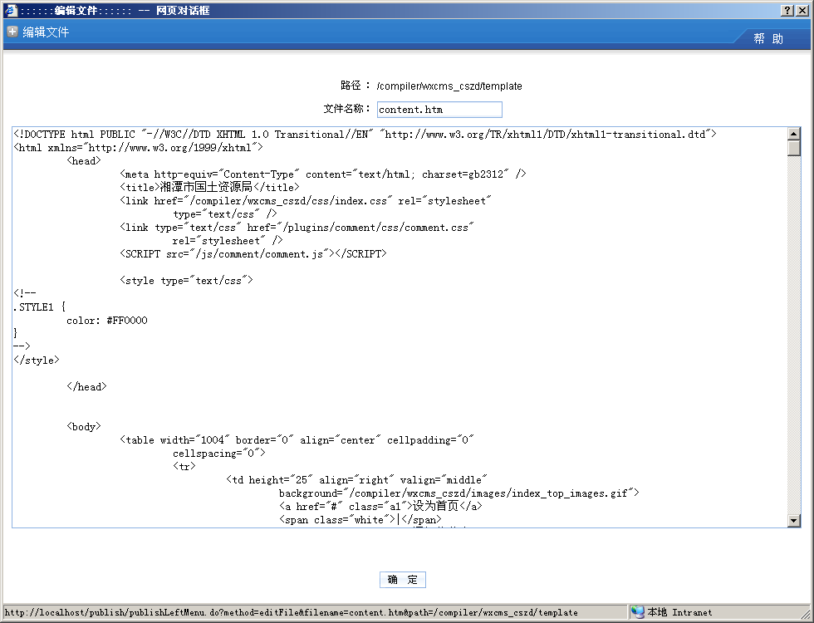Screen dimensions: 814x623
Task: Click the 本地 Intranet zone icon in status bar
Action: [638, 613]
